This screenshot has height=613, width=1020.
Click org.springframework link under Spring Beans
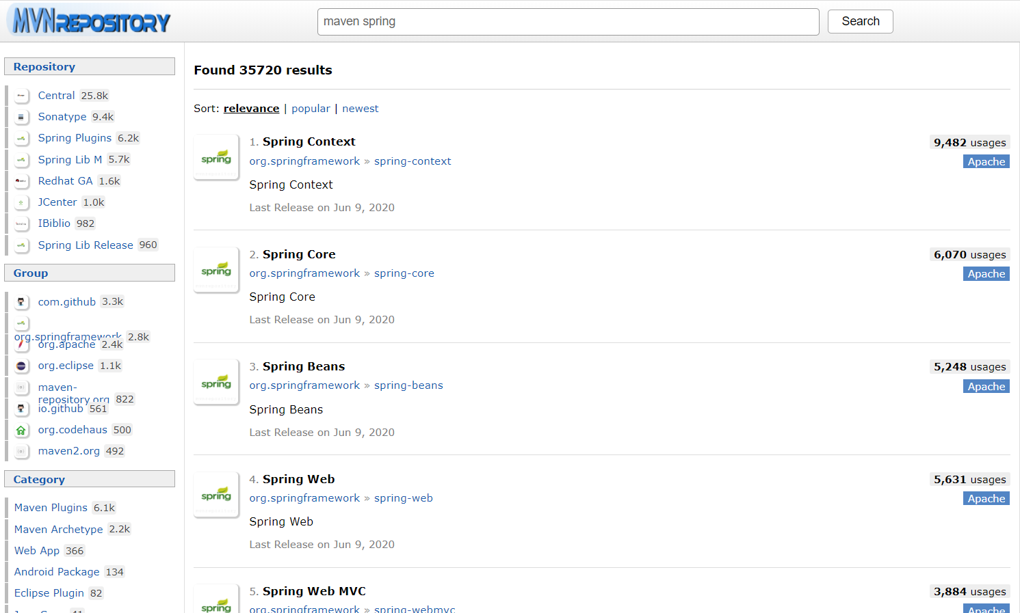pos(304,385)
